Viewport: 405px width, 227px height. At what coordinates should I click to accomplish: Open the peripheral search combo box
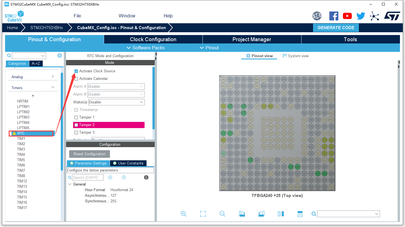[29, 56]
